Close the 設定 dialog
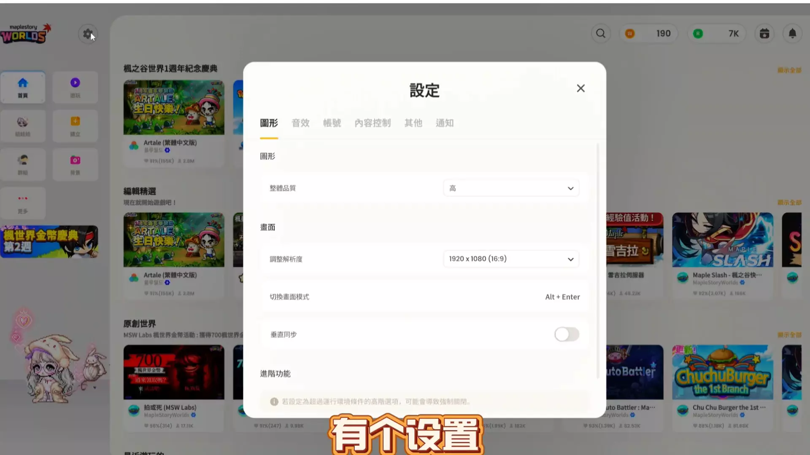 tap(581, 88)
